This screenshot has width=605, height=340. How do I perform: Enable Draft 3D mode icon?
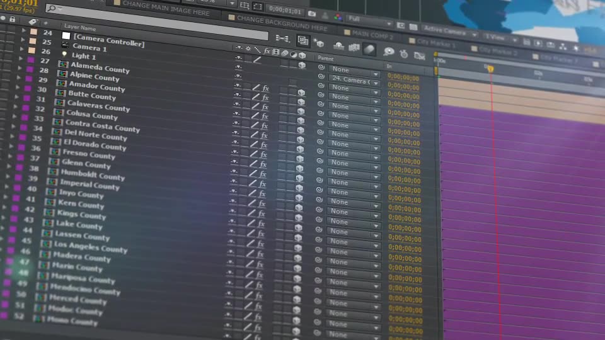point(319,43)
